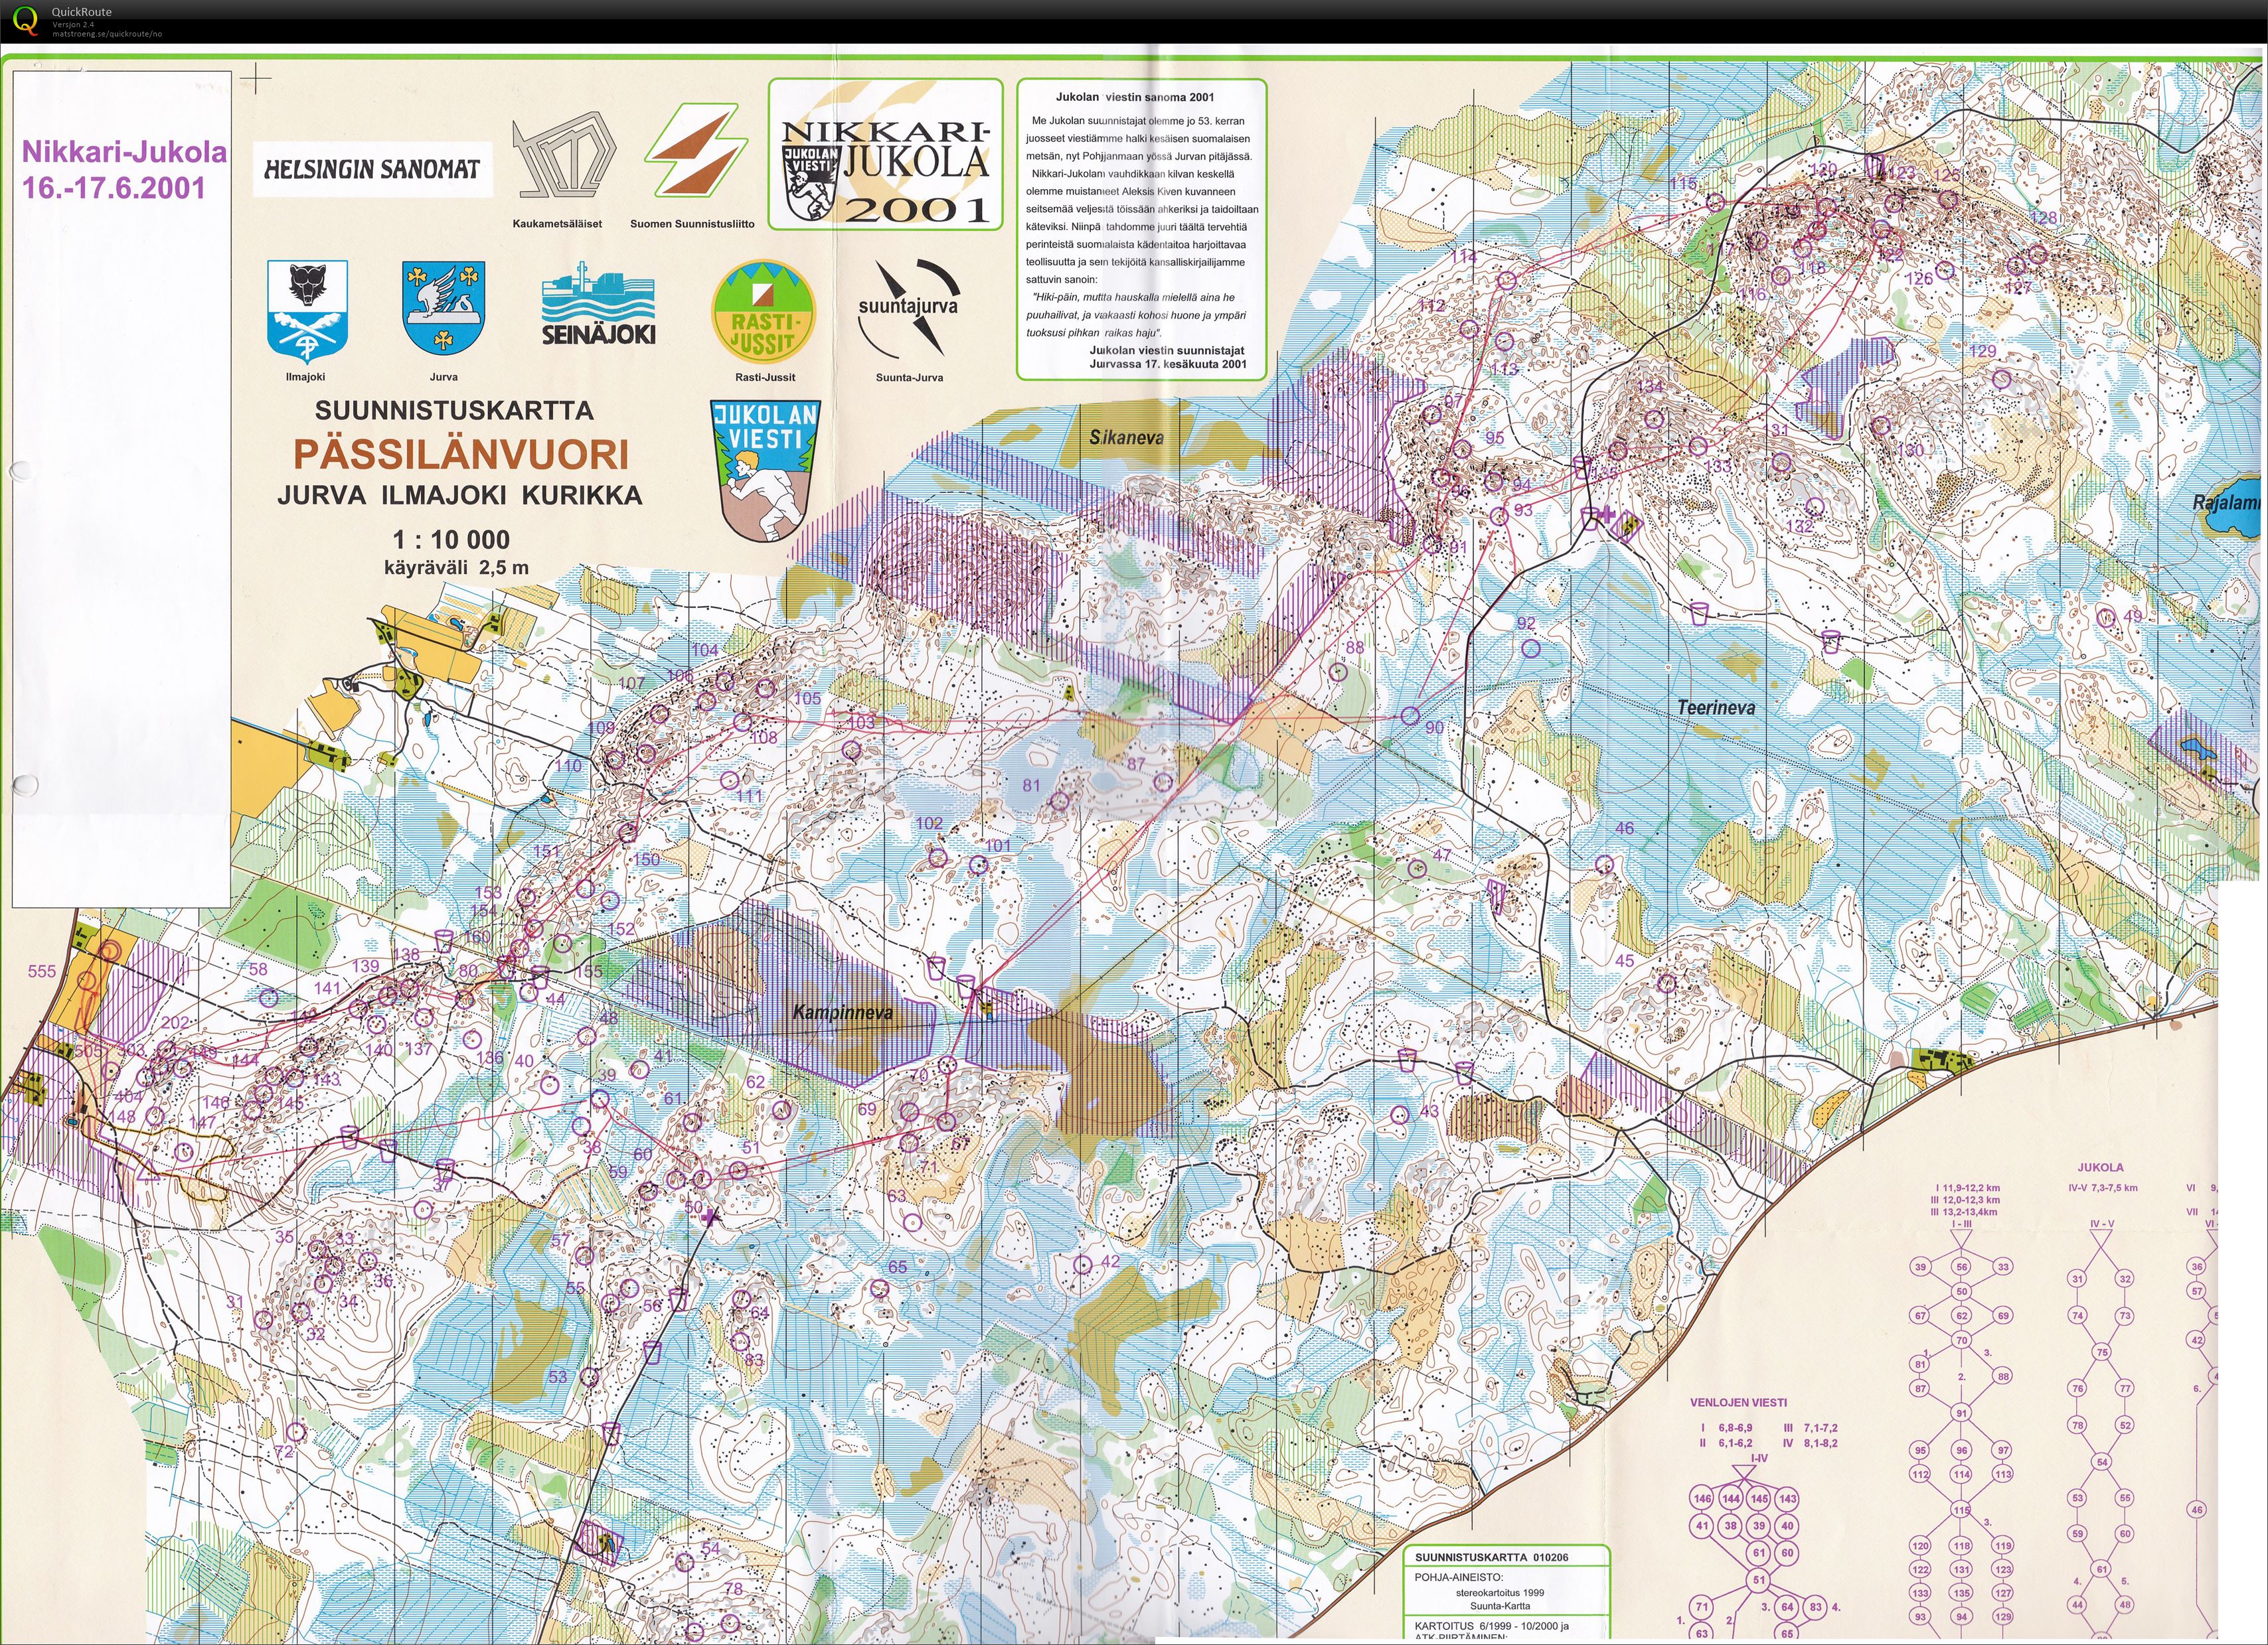The width and height of the screenshot is (2268, 1645).
Task: Click the Ilmajoki caption under the crest
Action: click(306, 377)
